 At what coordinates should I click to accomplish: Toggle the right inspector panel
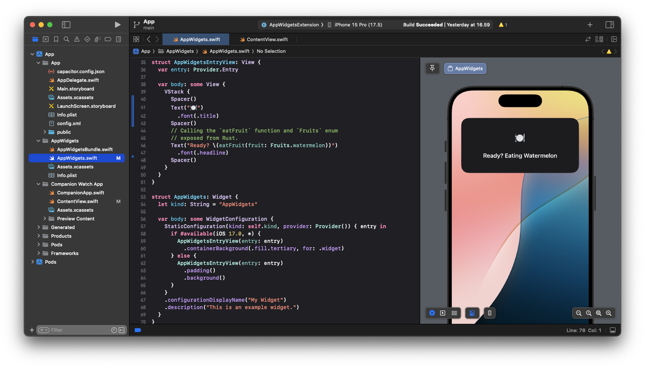pyautogui.click(x=610, y=25)
